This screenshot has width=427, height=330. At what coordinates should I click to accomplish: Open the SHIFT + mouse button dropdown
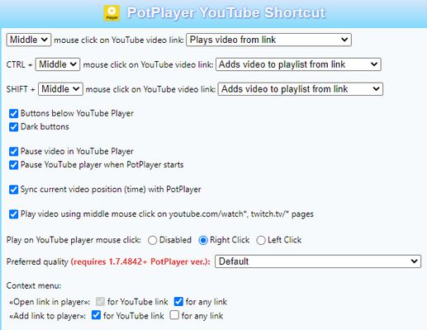click(x=60, y=89)
